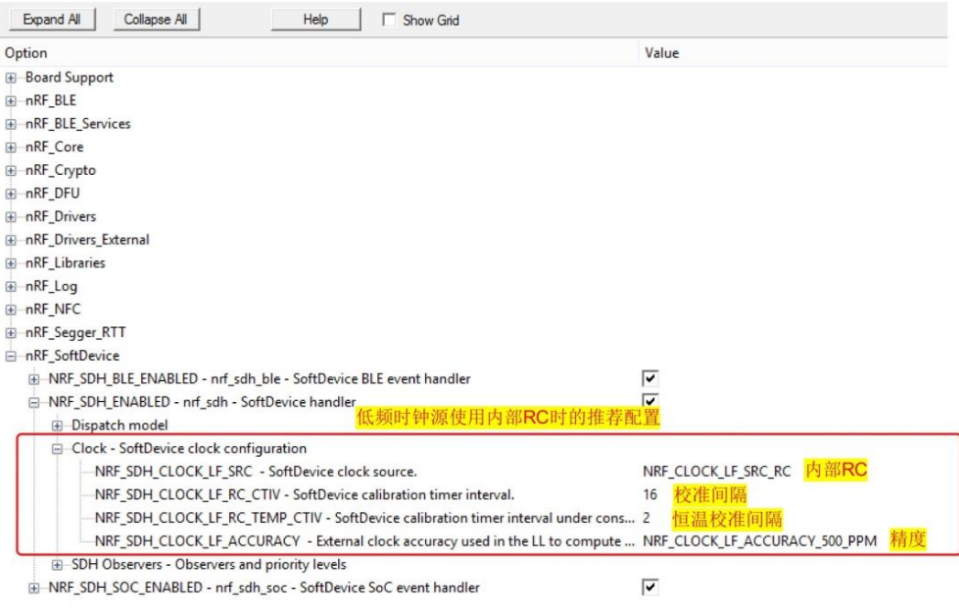Expand the nRF_Drivers node
Image resolution: width=959 pixels, height=609 pixels.
pos(11,217)
